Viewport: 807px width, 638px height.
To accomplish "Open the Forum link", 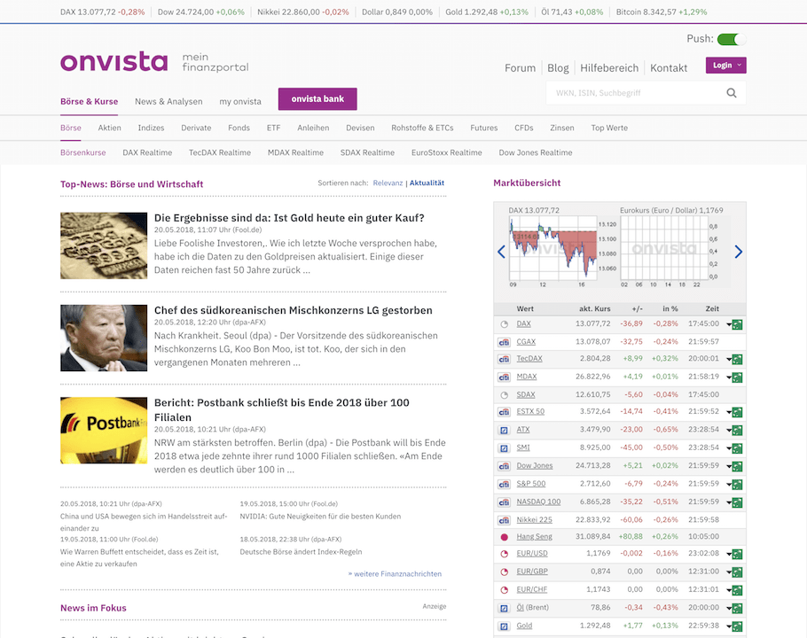I will 520,68.
